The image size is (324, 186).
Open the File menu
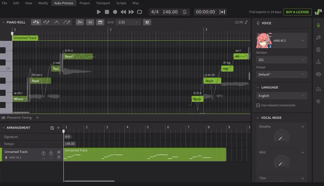5,3
